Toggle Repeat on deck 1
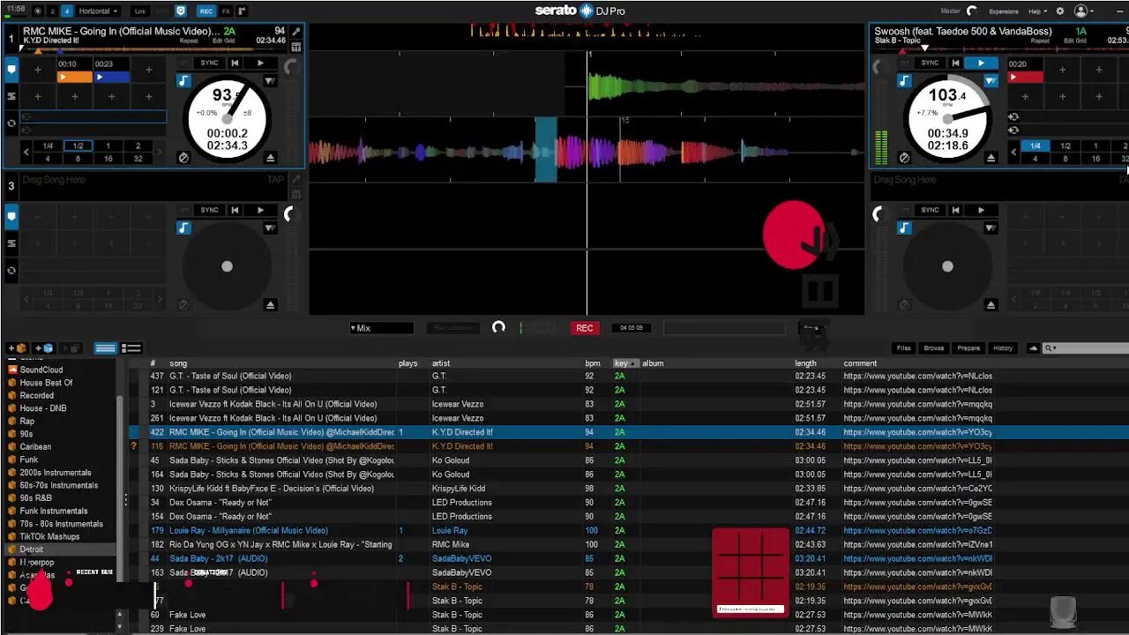 coord(189,41)
